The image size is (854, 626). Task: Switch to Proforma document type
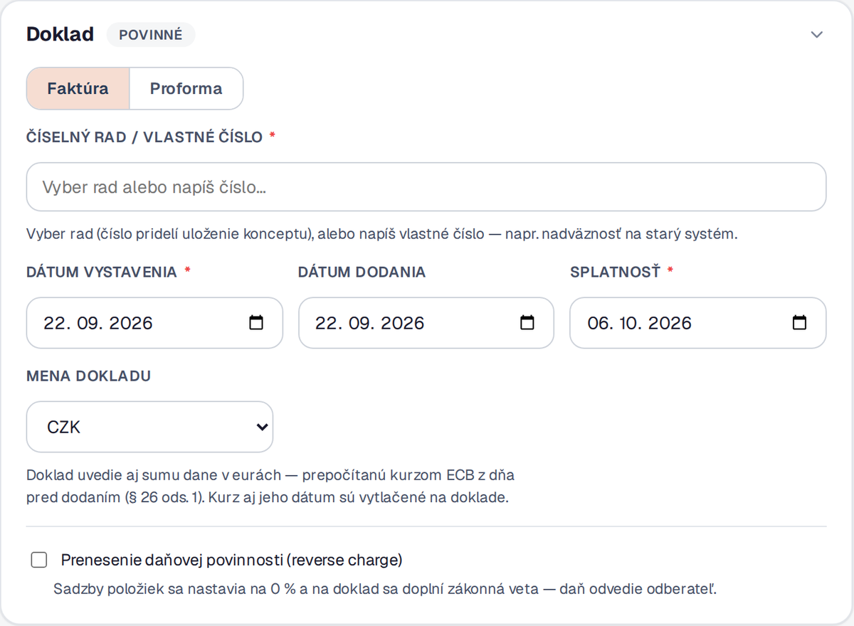[186, 89]
